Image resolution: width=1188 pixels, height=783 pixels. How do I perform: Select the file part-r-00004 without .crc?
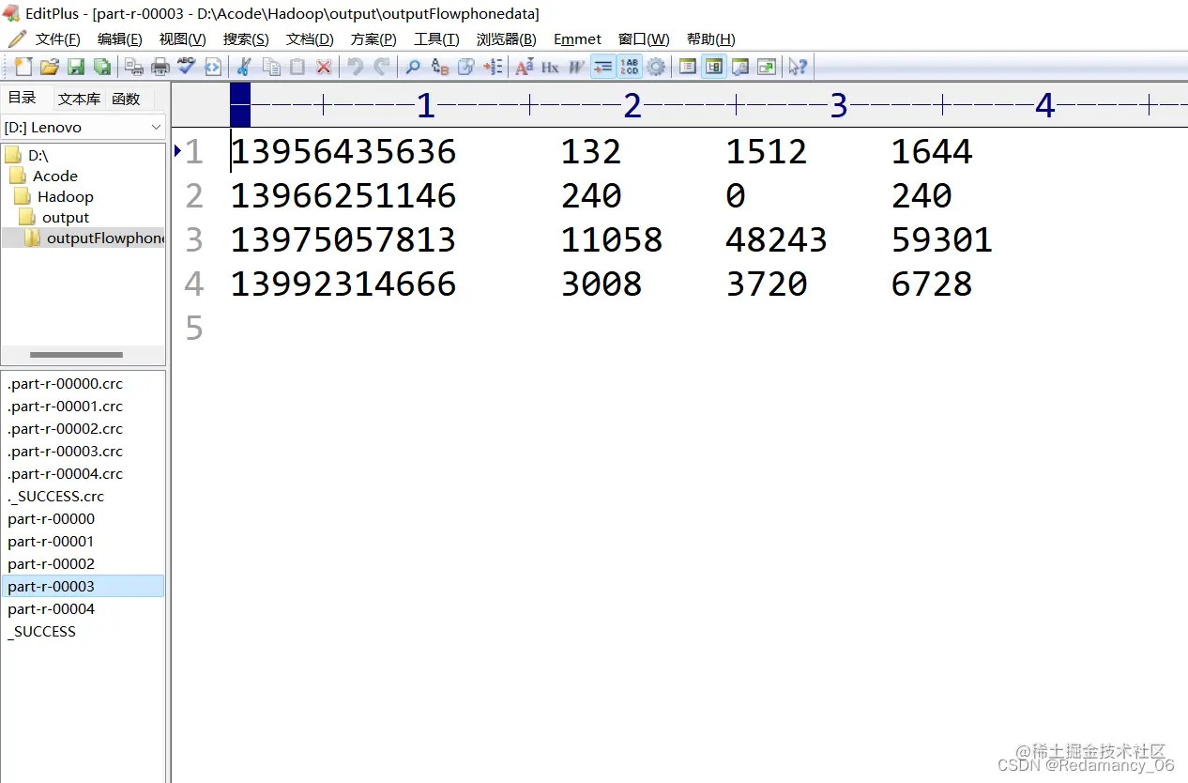[51, 608]
